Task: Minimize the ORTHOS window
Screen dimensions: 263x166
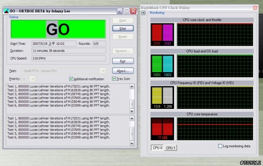Action: (120, 11)
